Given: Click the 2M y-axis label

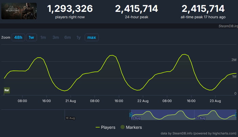Looking at the screenshot, I should click(x=234, y=60).
